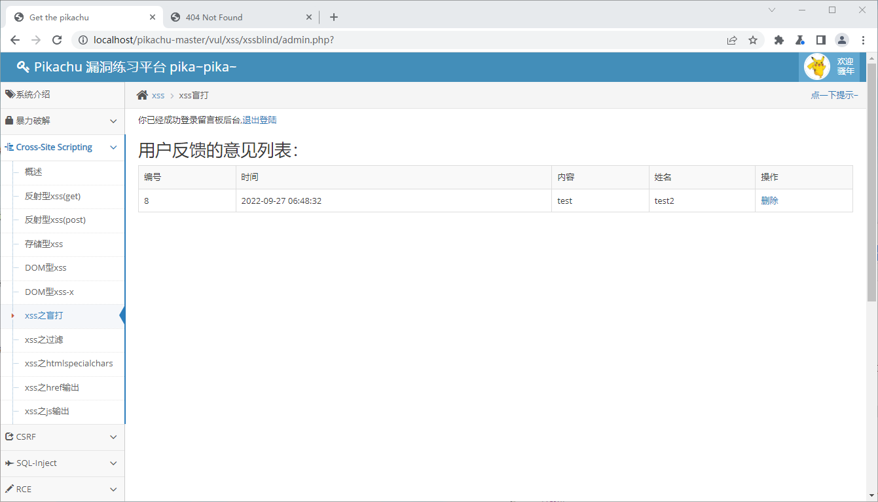
Task: Expand the 暴力破解 menu section
Action: click(62, 121)
